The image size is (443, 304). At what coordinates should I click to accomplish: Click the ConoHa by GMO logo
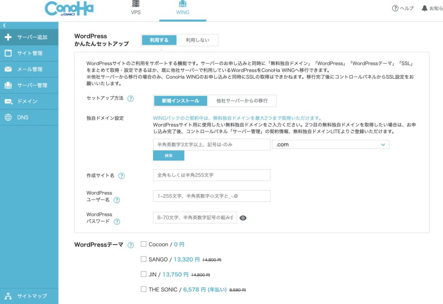[69, 9]
